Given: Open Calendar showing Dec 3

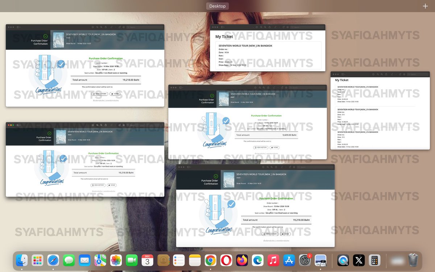Looking at the screenshot, I should pyautogui.click(x=148, y=260).
